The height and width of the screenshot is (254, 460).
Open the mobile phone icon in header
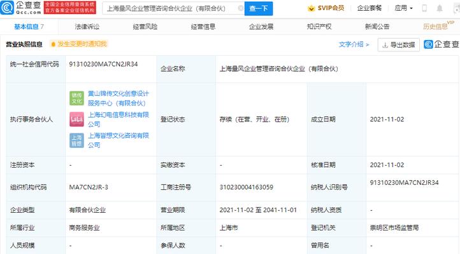[x=424, y=8]
